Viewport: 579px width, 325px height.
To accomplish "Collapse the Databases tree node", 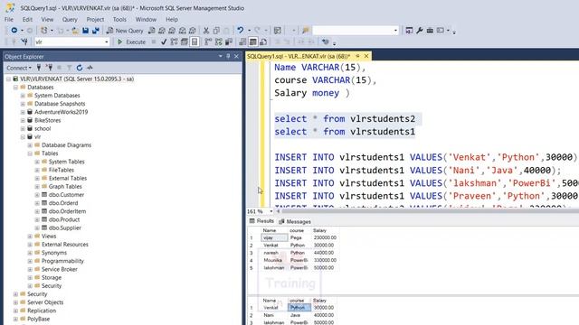I will (x=15, y=88).
